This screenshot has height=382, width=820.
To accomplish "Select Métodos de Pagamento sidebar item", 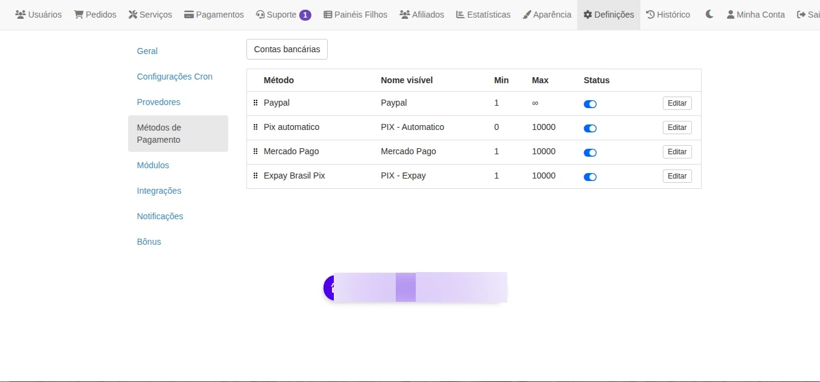I will (178, 134).
